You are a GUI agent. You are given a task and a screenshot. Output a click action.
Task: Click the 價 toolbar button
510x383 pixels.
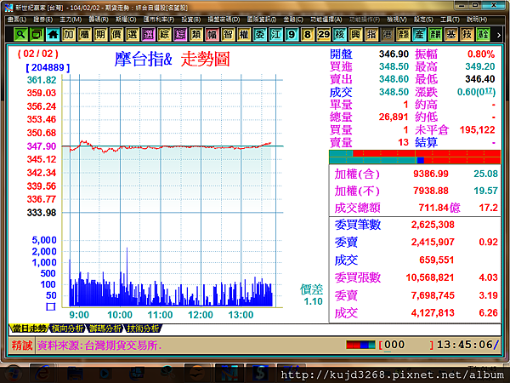click(116, 34)
